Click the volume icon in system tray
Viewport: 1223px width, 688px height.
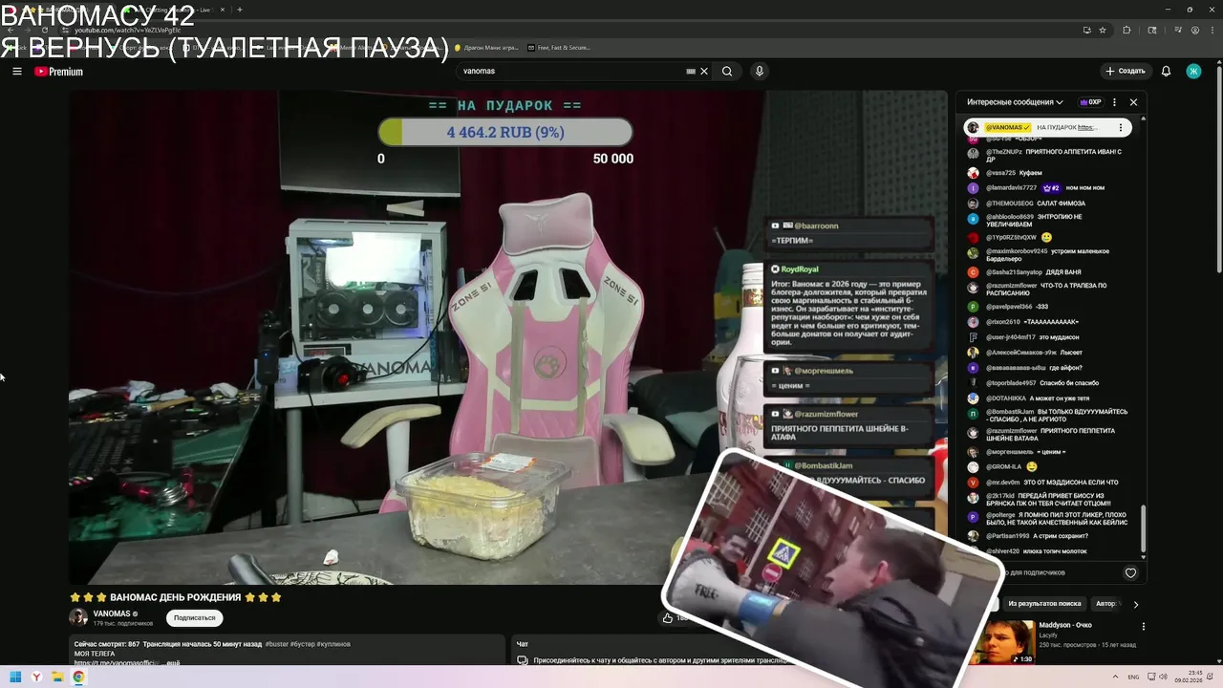coord(1162,677)
